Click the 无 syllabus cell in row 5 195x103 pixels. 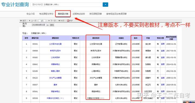click(x=158, y=71)
